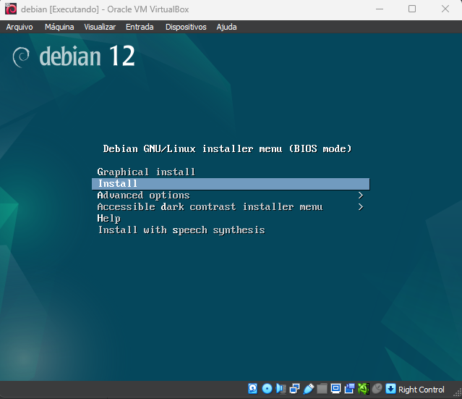462x399 pixels.
Task: Click the recording status icon
Action: point(349,389)
